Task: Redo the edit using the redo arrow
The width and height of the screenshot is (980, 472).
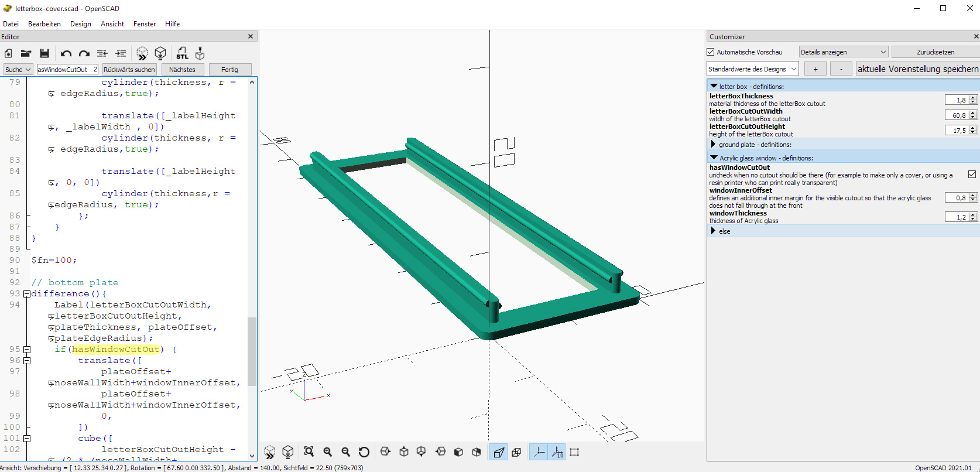Action: tap(84, 53)
